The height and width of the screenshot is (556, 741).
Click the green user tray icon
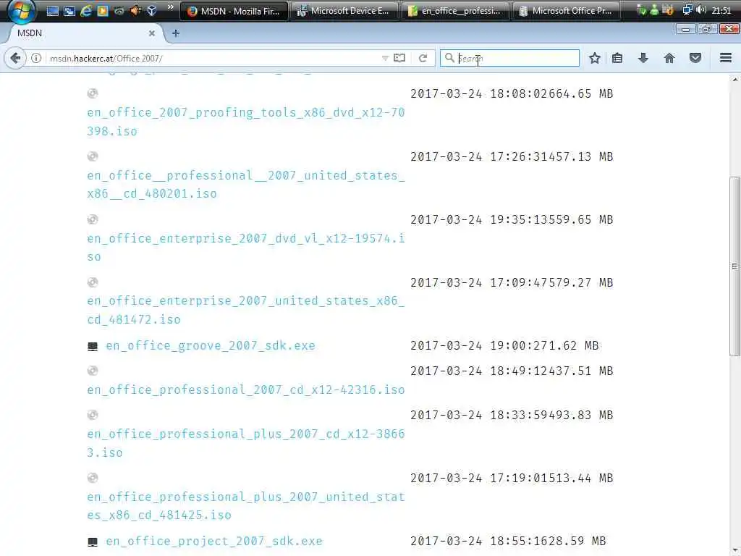(x=654, y=10)
